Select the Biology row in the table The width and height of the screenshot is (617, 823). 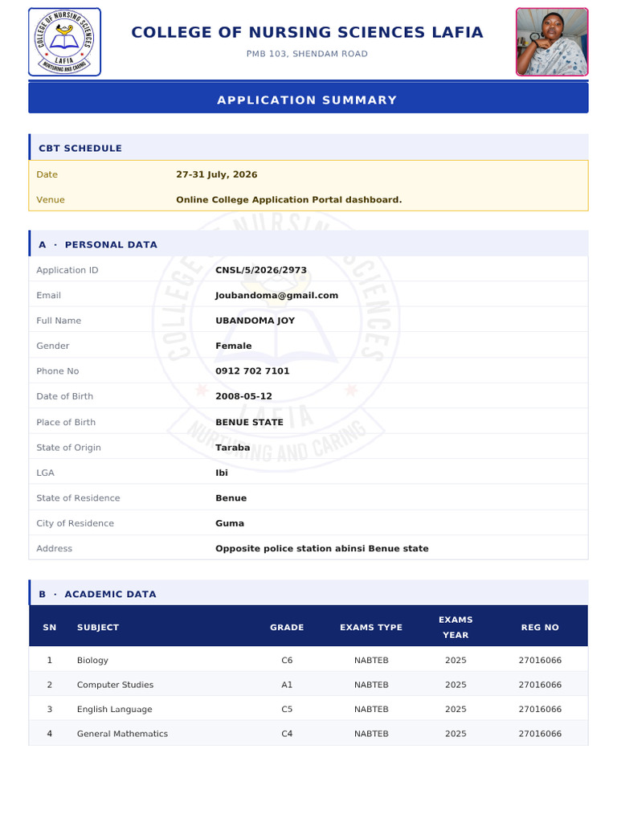coord(308,660)
